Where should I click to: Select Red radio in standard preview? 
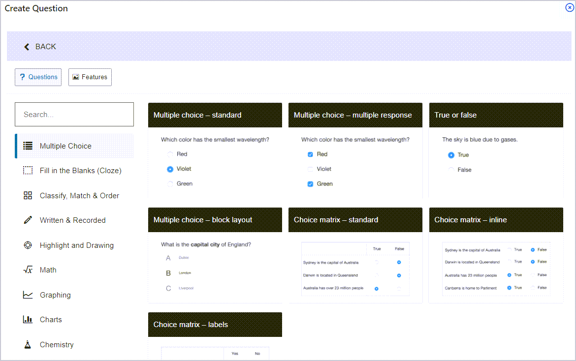170,154
